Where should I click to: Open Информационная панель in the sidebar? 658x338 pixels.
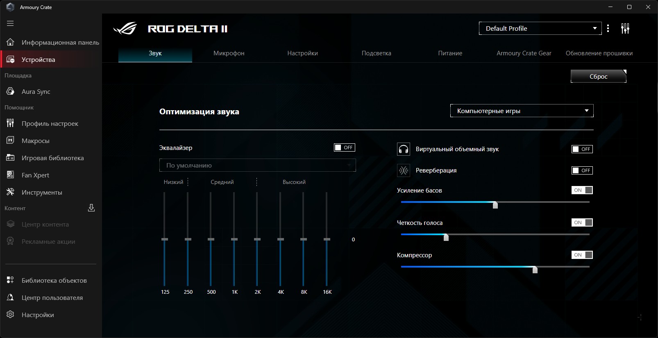pyautogui.click(x=51, y=42)
